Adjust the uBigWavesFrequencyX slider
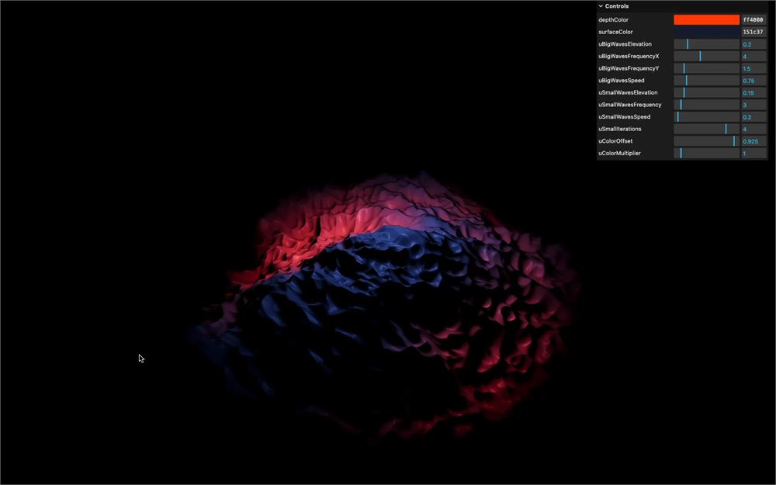The width and height of the screenshot is (776, 485). [x=706, y=56]
